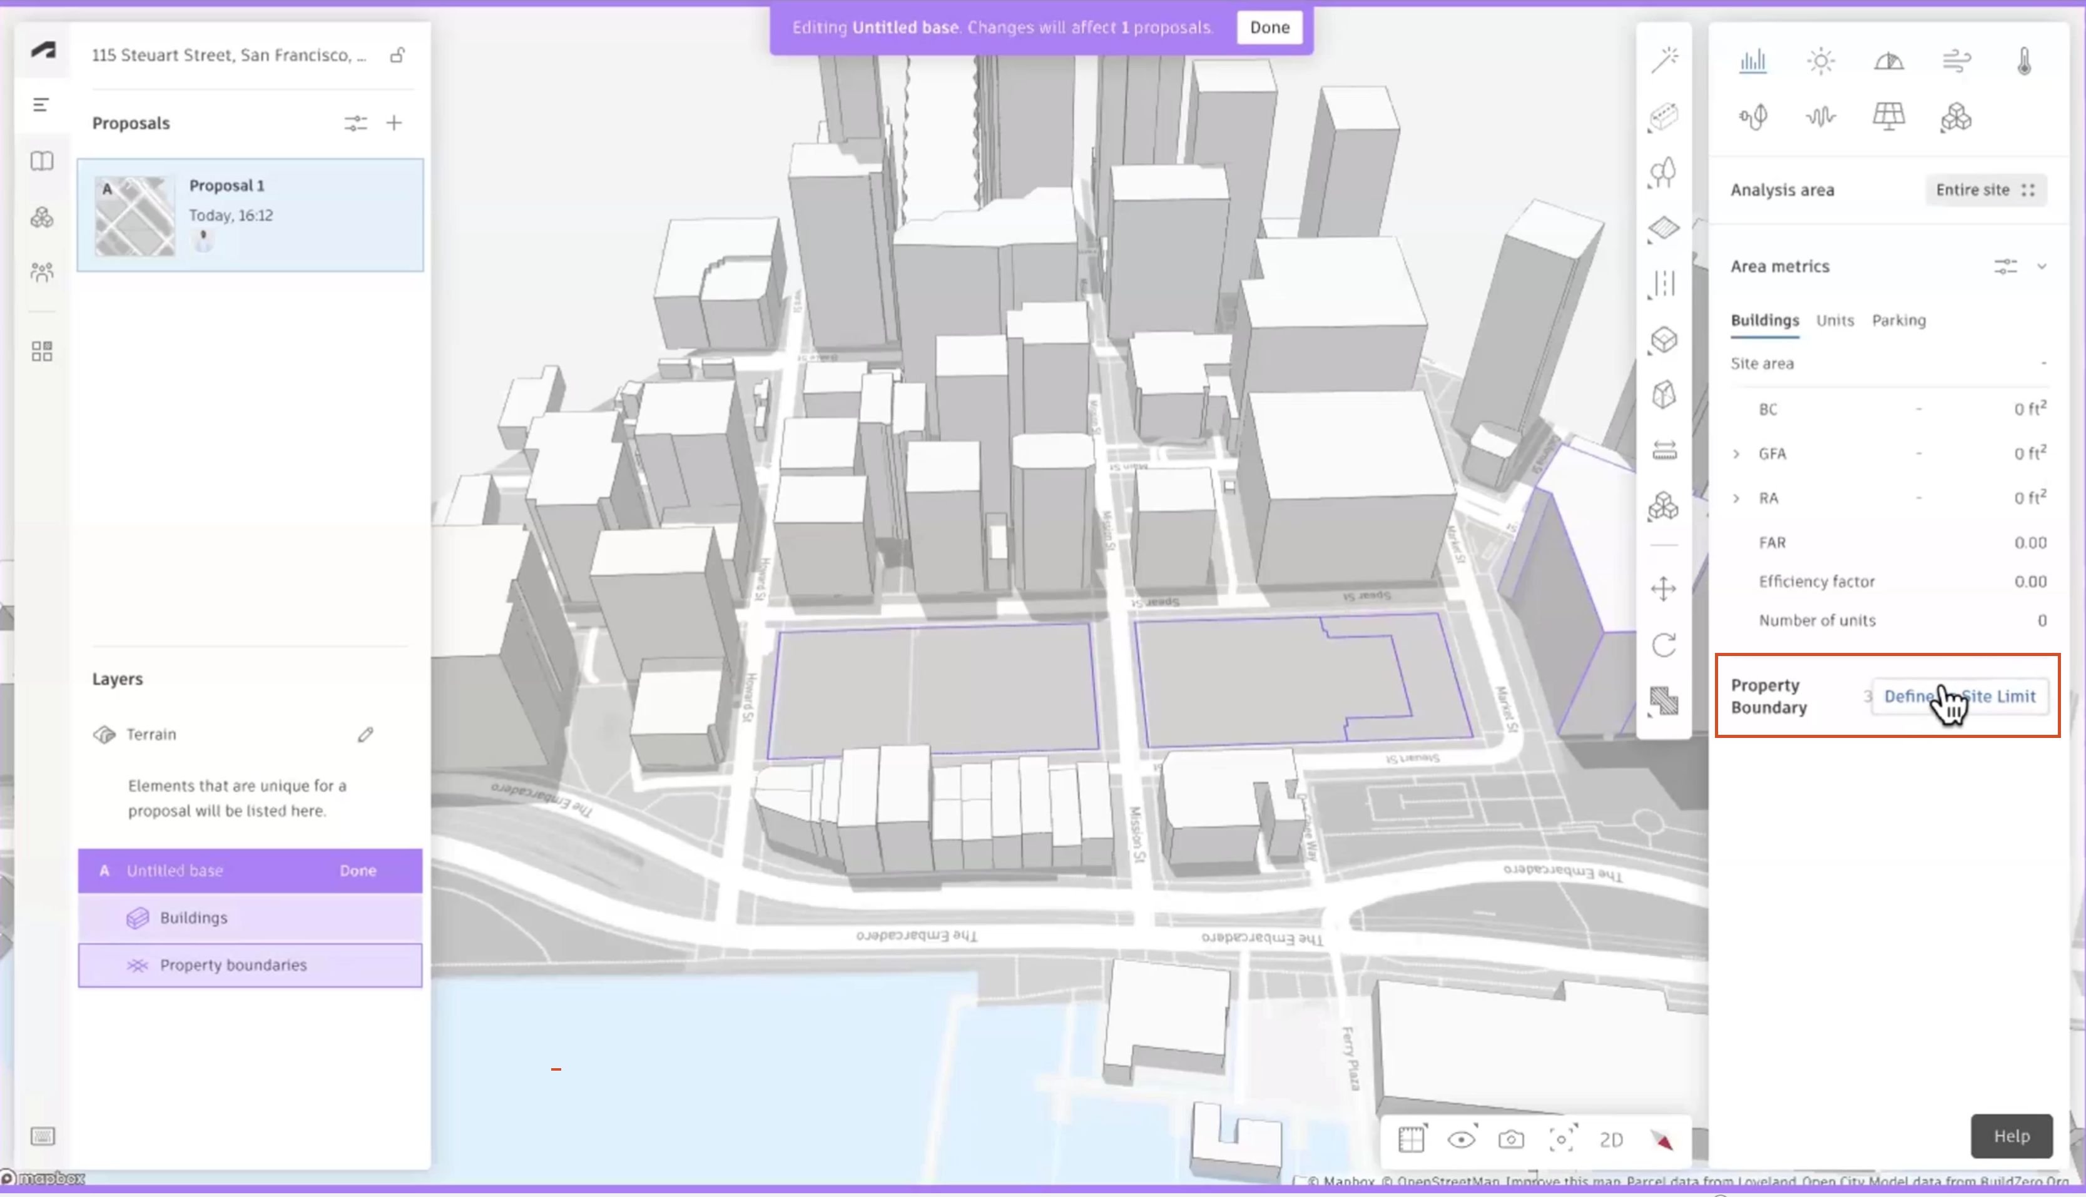Select the sun/solar analysis tool

1821,60
